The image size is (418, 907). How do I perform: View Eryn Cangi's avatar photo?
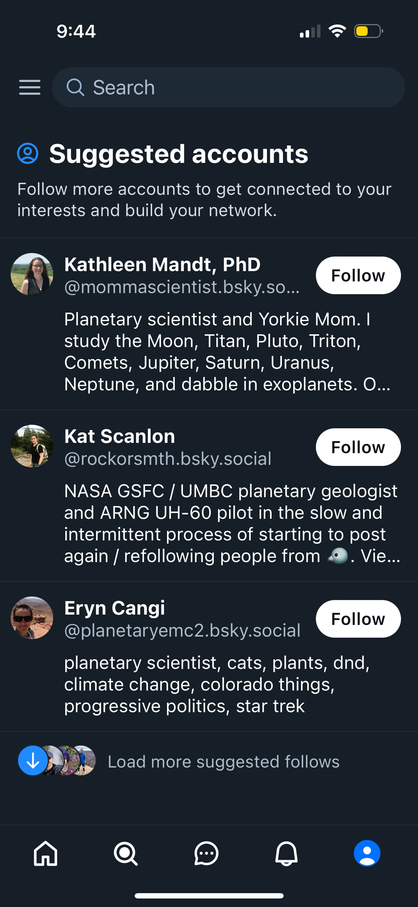coord(32,617)
